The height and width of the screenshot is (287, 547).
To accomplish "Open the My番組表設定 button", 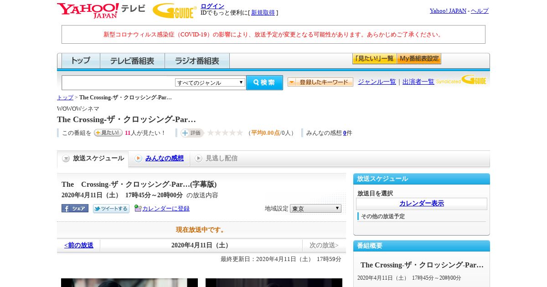I will [419, 59].
